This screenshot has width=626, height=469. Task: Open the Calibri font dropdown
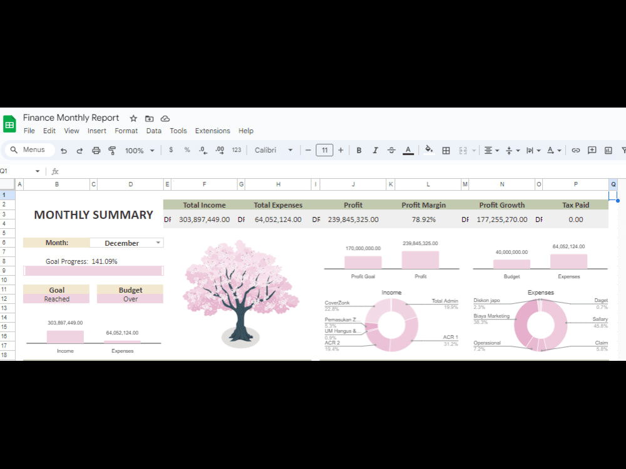pos(274,150)
